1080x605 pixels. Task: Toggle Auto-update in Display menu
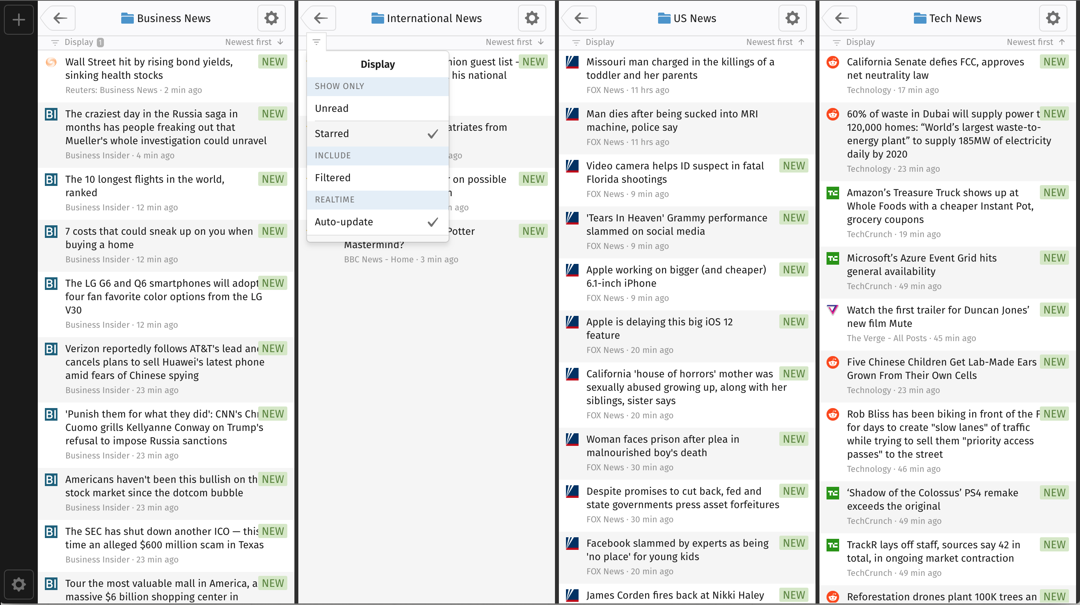coord(377,222)
